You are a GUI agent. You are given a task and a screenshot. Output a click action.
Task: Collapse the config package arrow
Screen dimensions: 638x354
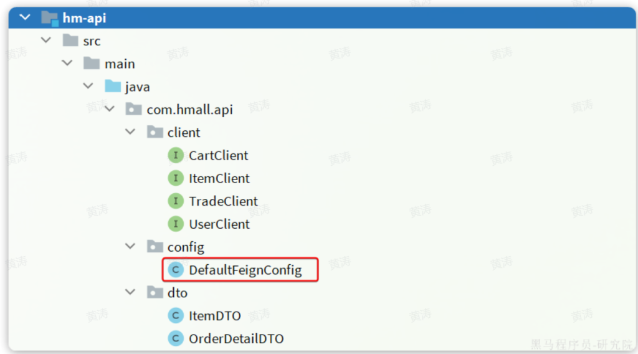click(130, 247)
